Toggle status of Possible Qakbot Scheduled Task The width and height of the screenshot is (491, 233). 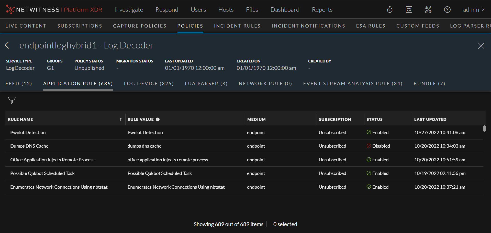click(369, 173)
